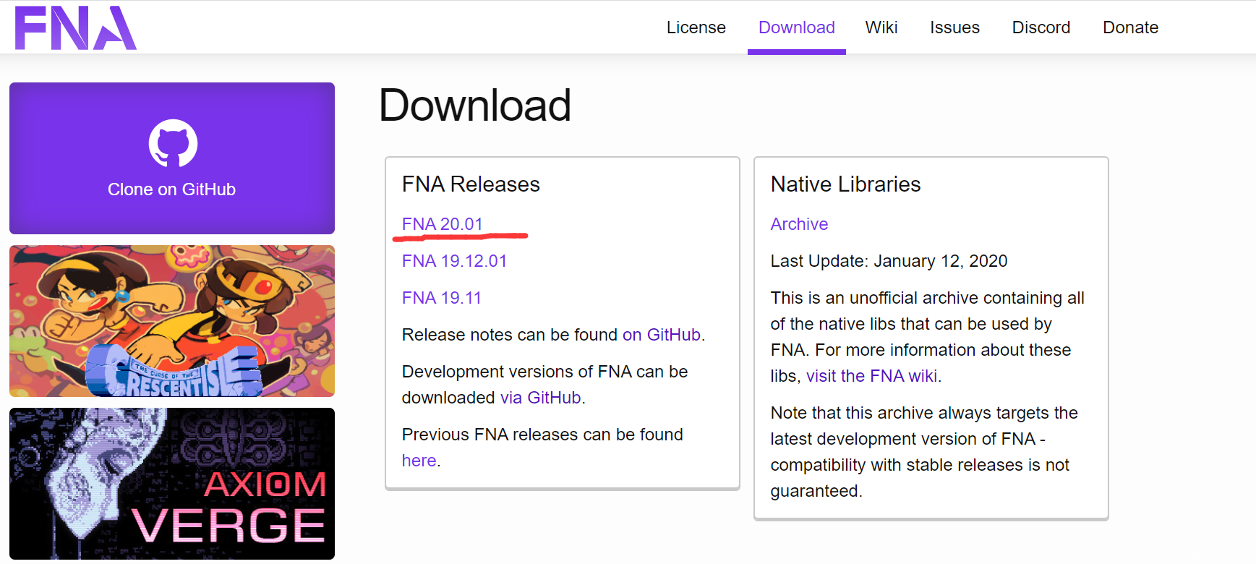This screenshot has height=564, width=1256.
Task: Open the Discord link in navigation
Action: (1041, 27)
